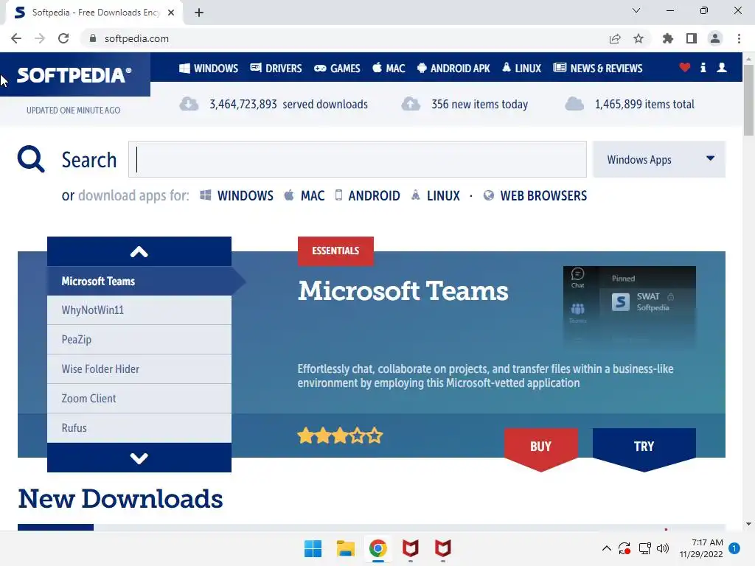Open the info icon in Softpedia header
755x566 pixels.
703,68
